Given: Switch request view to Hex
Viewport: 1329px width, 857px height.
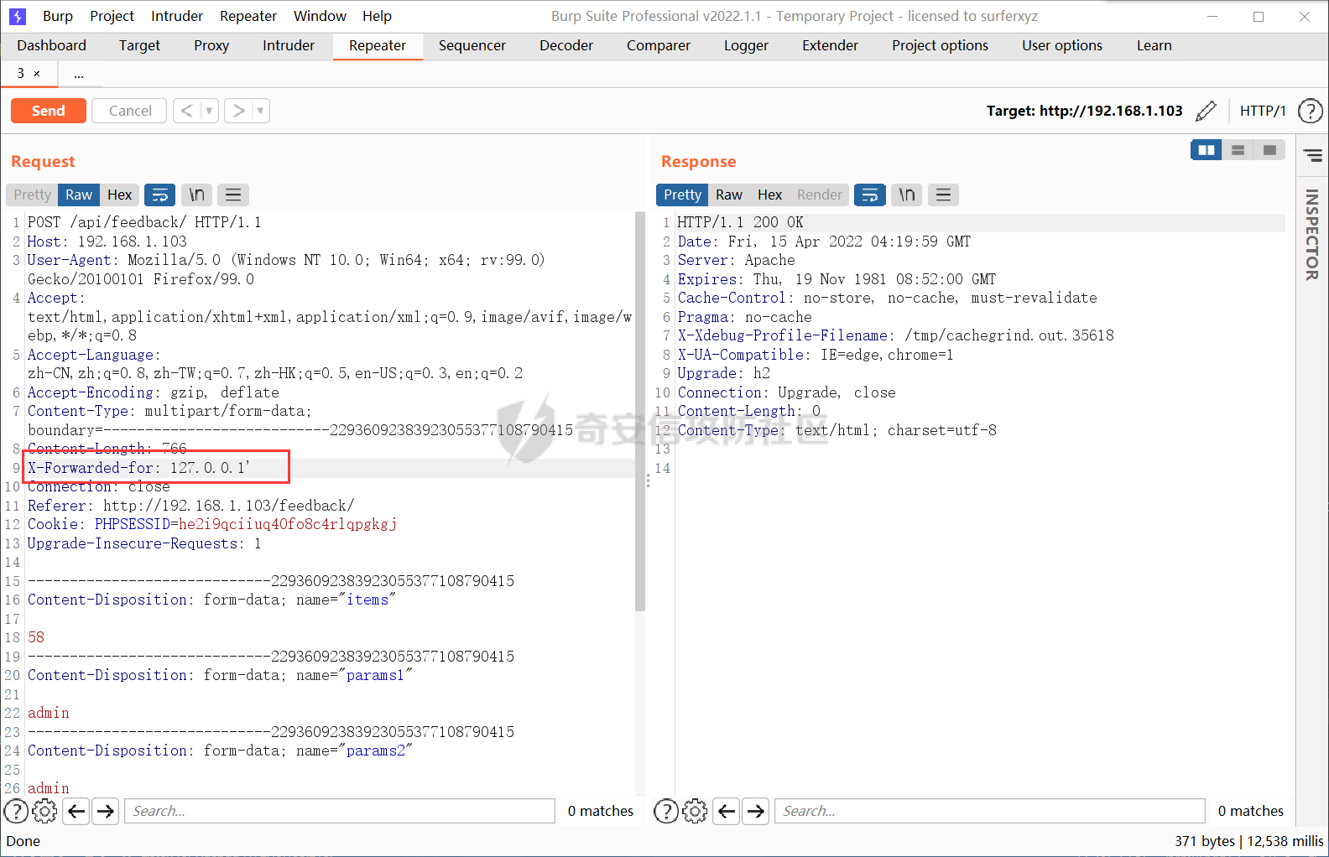Looking at the screenshot, I should (x=119, y=195).
